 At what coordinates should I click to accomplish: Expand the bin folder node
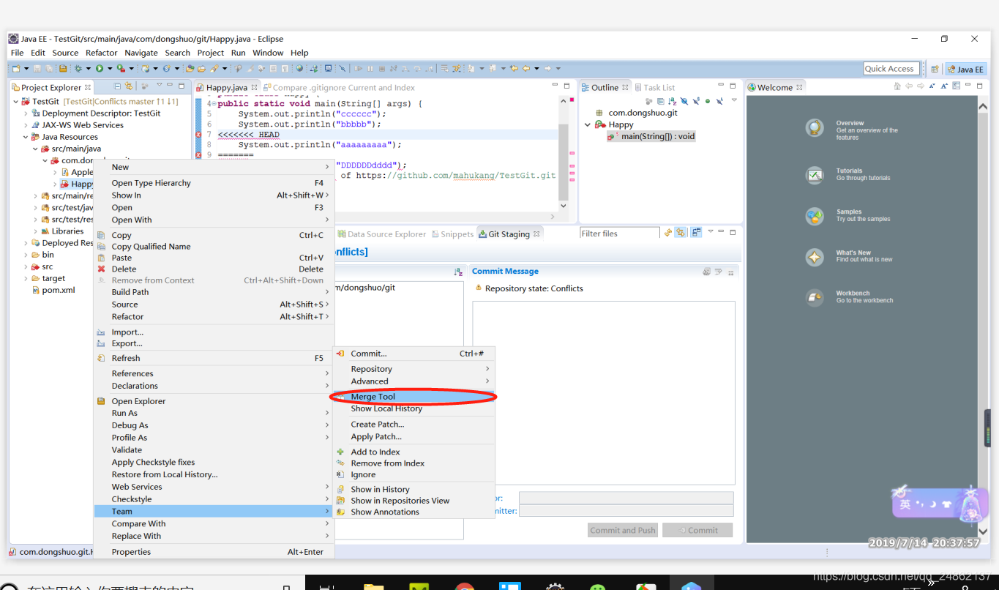[26, 255]
